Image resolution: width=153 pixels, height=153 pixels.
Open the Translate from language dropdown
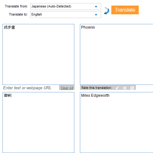66,7
